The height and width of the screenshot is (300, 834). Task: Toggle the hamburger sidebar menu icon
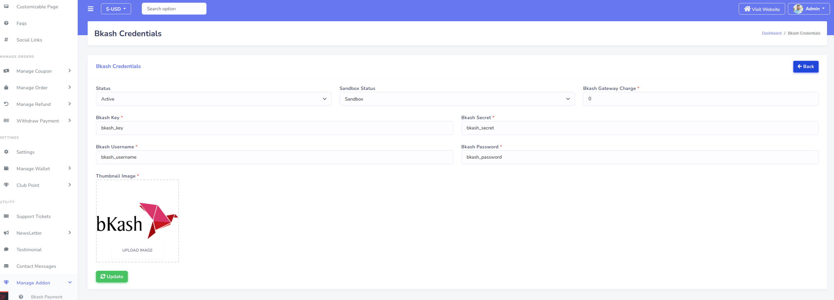point(90,9)
